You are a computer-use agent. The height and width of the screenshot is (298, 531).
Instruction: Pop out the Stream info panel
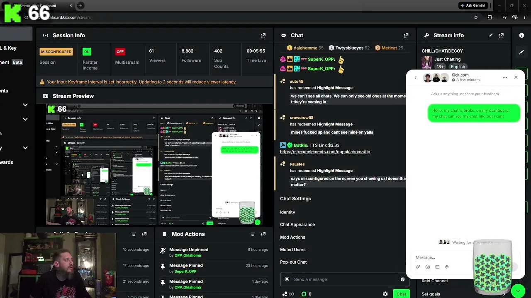(502, 36)
